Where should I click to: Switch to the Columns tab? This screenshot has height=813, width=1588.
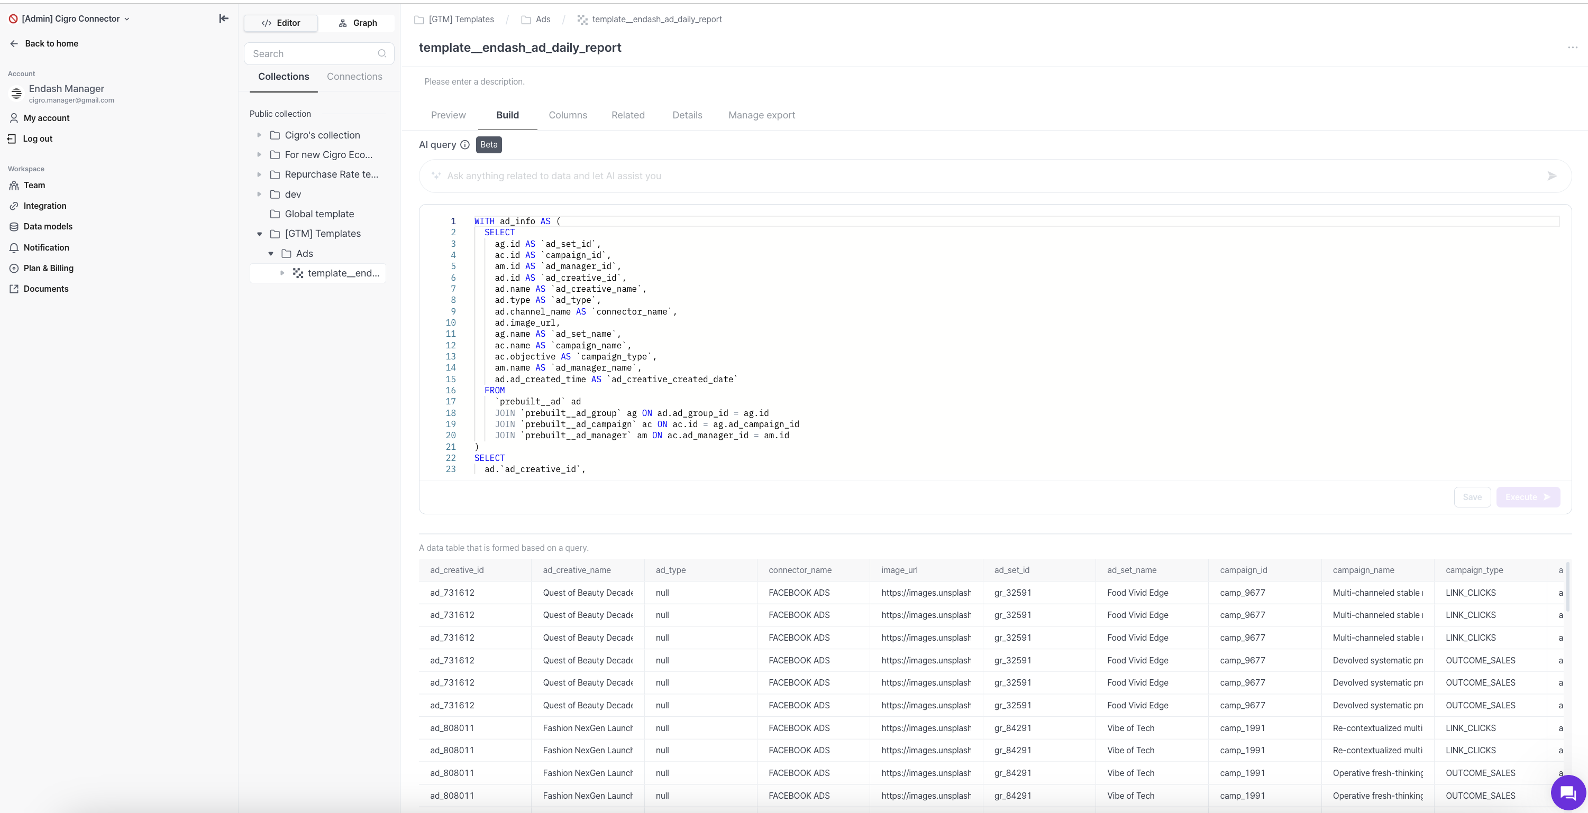567,115
